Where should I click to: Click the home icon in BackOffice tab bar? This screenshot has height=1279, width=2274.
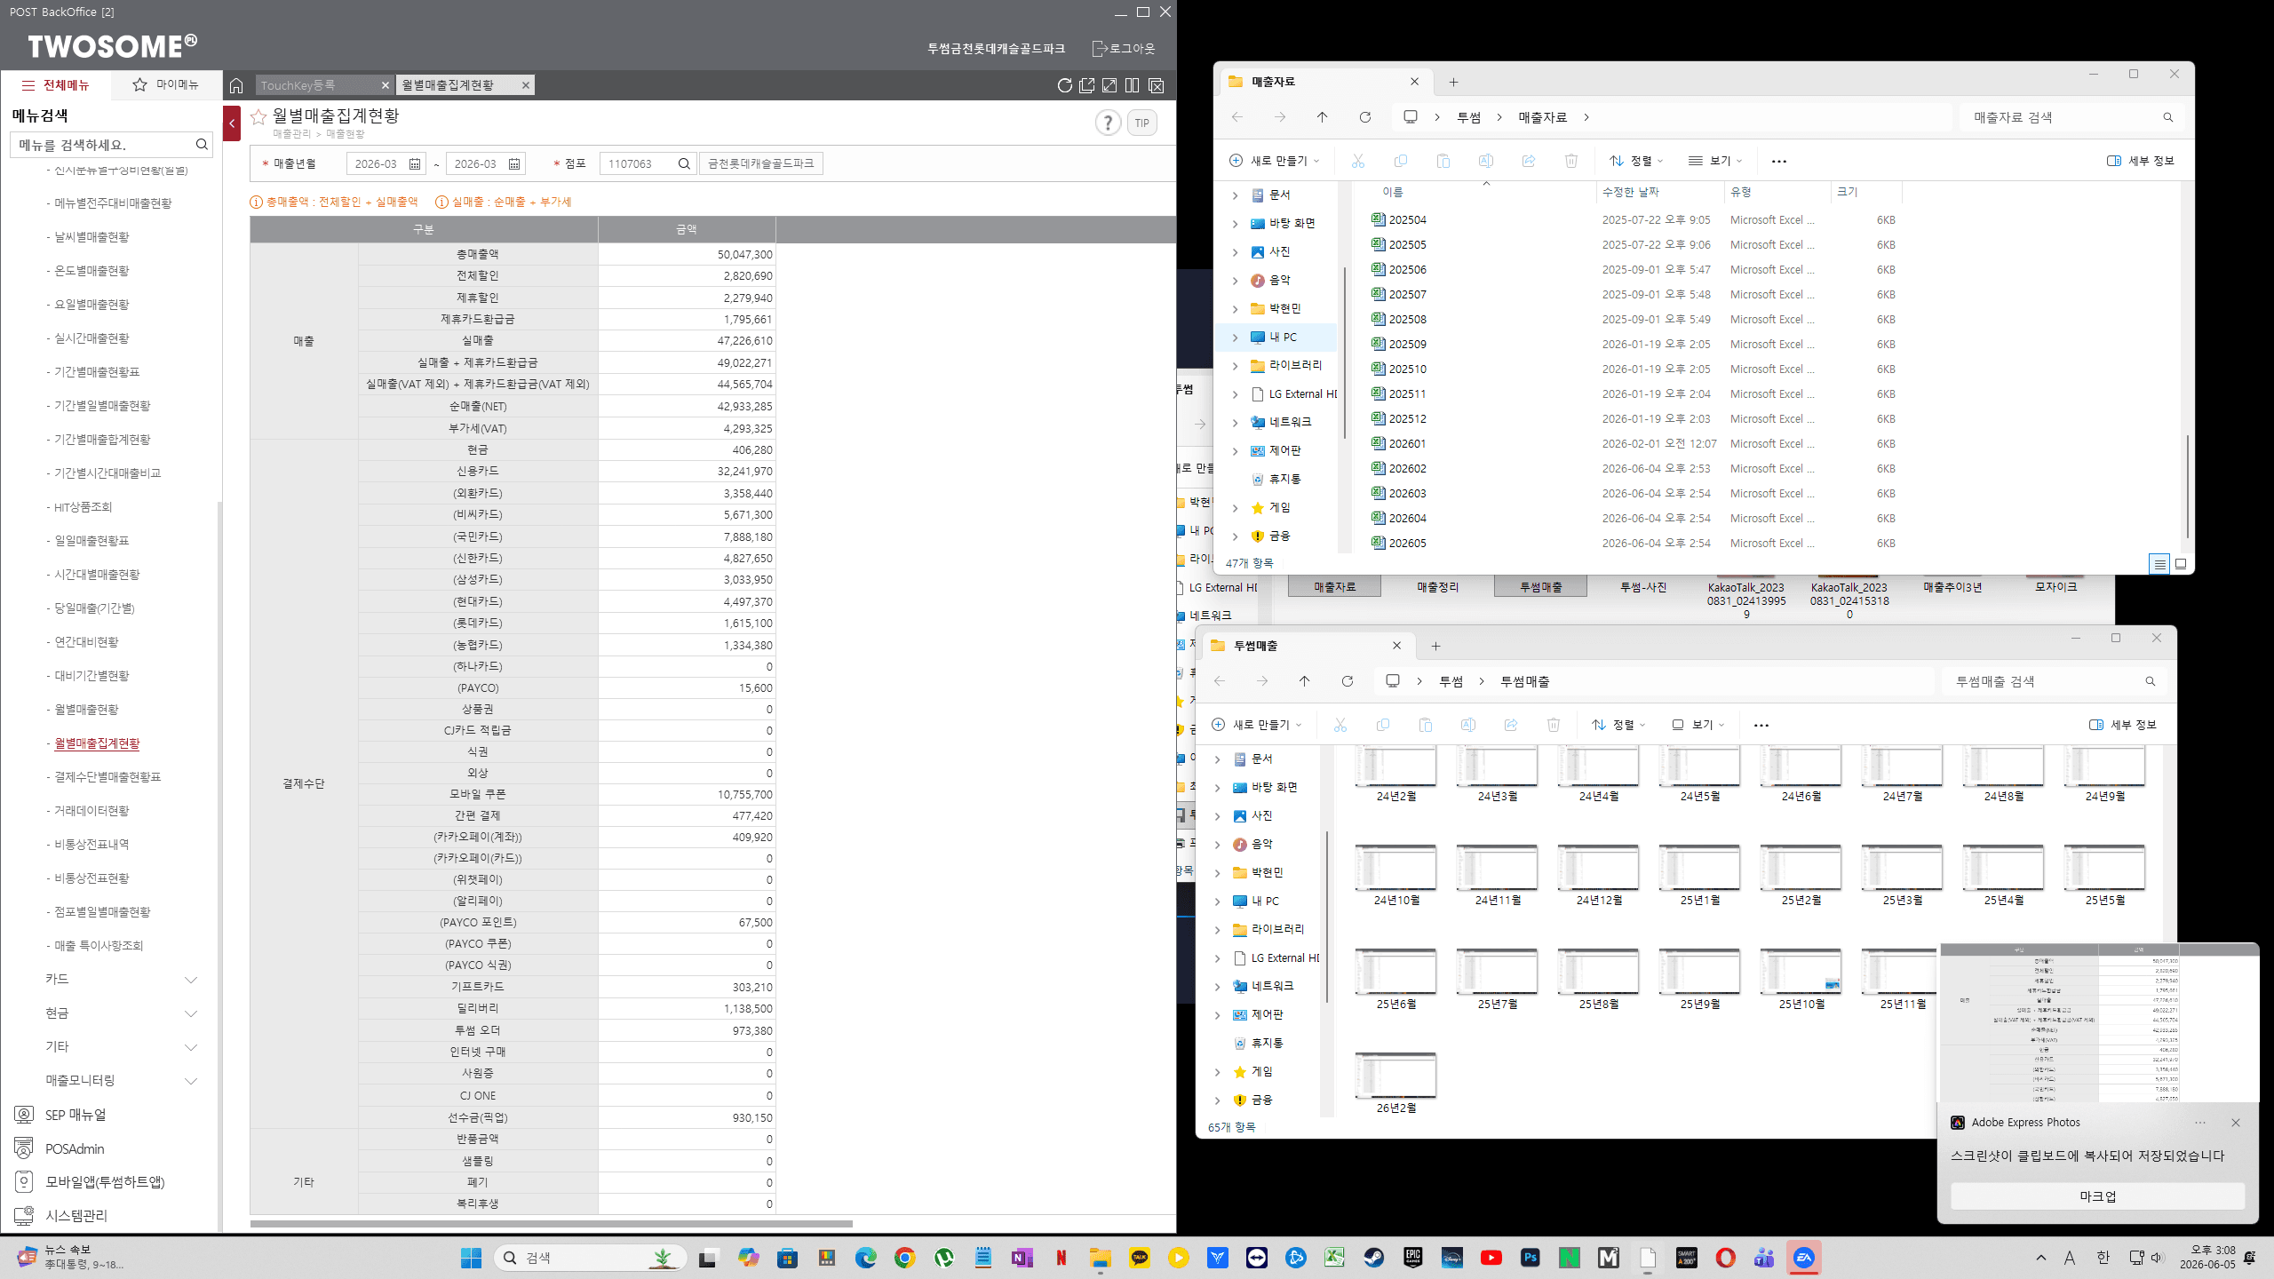tap(236, 85)
